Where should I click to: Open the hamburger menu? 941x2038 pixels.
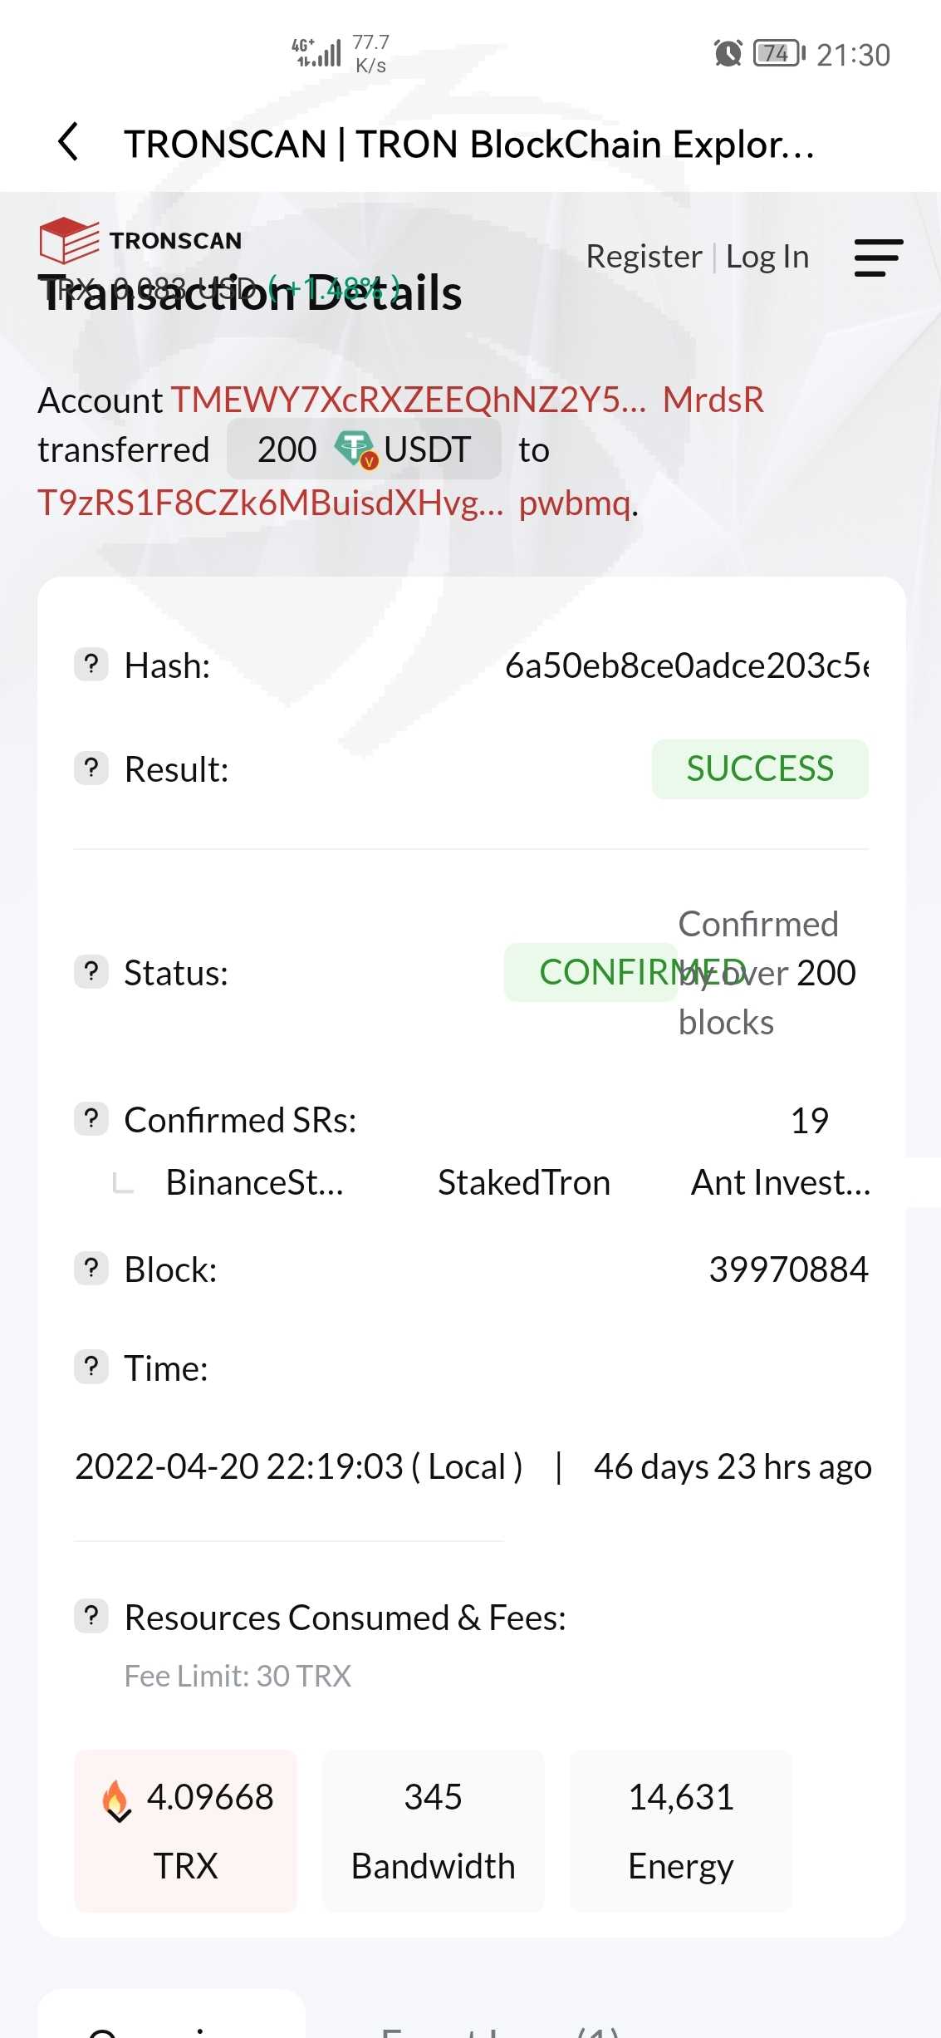878,258
